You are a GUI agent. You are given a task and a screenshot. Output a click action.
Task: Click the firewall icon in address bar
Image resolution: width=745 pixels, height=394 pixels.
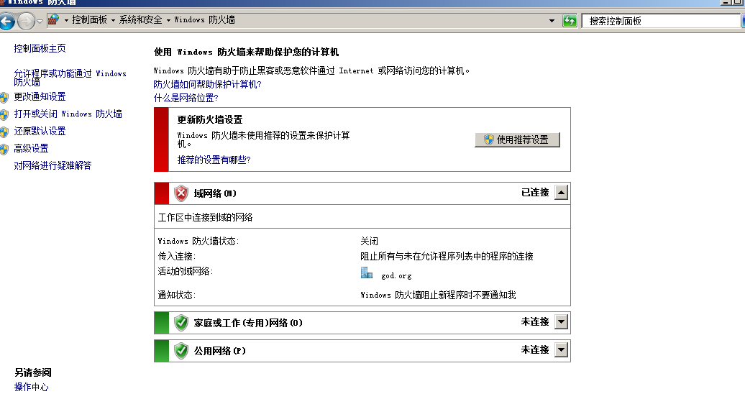(x=54, y=20)
